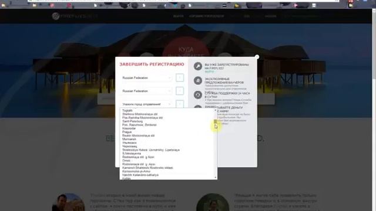This screenshot has height=211, width=376.
Task: Choose the Lipetskaya entry in city list
Action: click(x=151, y=150)
